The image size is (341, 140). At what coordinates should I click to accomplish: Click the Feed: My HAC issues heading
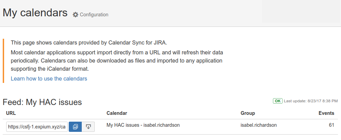click(x=42, y=102)
